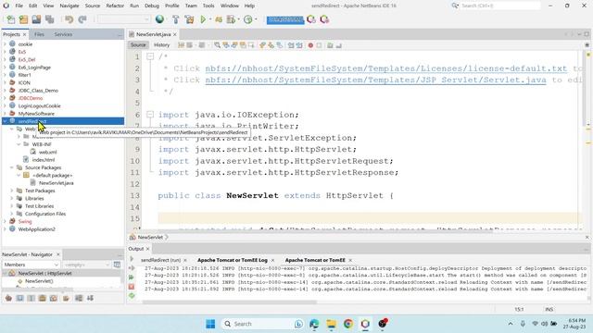Click the Save All toolbar icon
Screen dimensions: 593x333
pyautogui.click(x=49, y=19)
